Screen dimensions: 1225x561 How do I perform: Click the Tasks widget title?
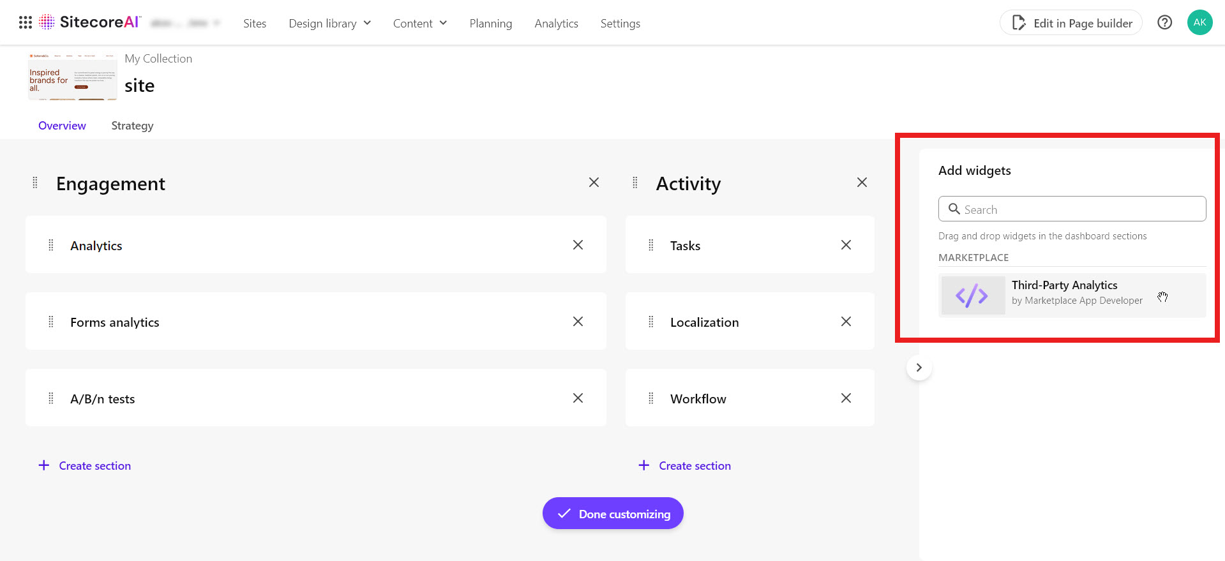[685, 246]
